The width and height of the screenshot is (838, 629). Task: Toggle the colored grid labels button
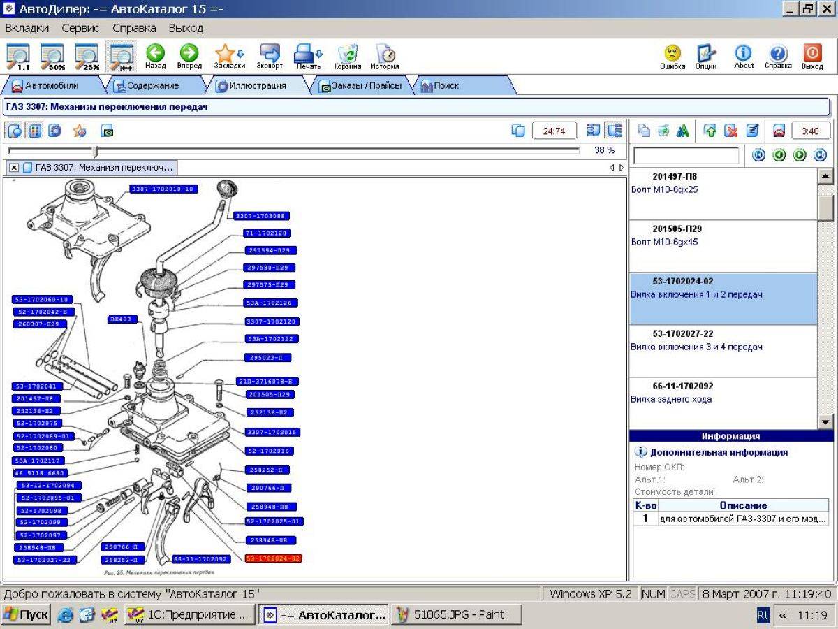pyautogui.click(x=35, y=131)
